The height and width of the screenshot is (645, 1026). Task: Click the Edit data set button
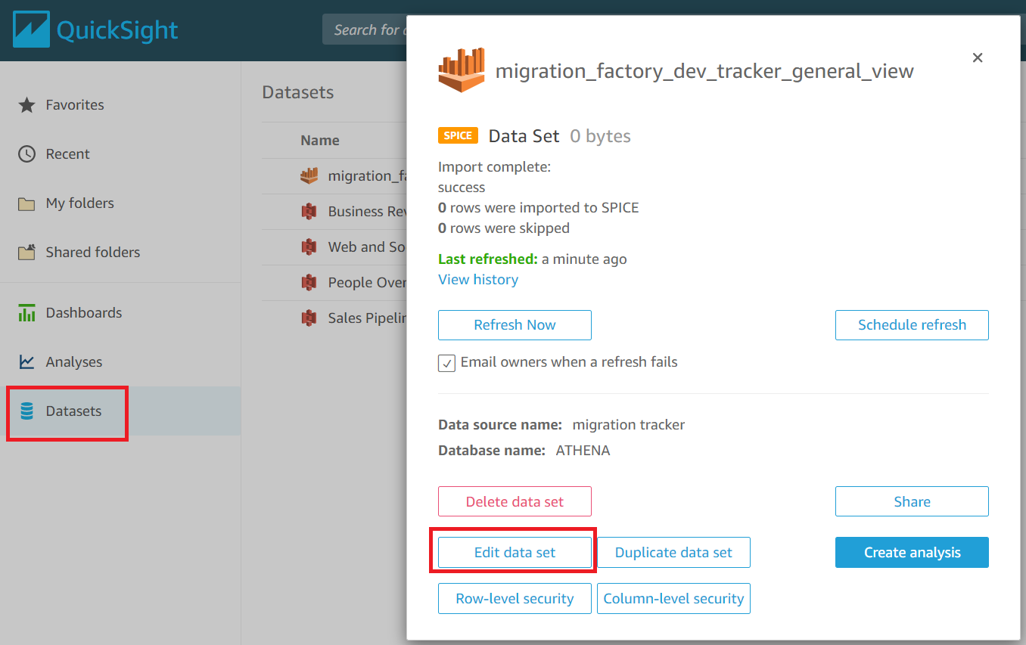coord(515,553)
